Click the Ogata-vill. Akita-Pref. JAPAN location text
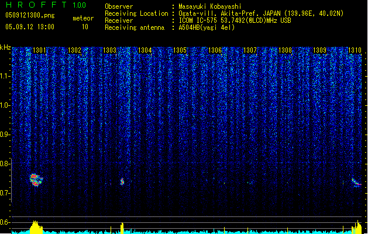Image resolution: width=368 pixels, height=234 pixels. click(261, 13)
